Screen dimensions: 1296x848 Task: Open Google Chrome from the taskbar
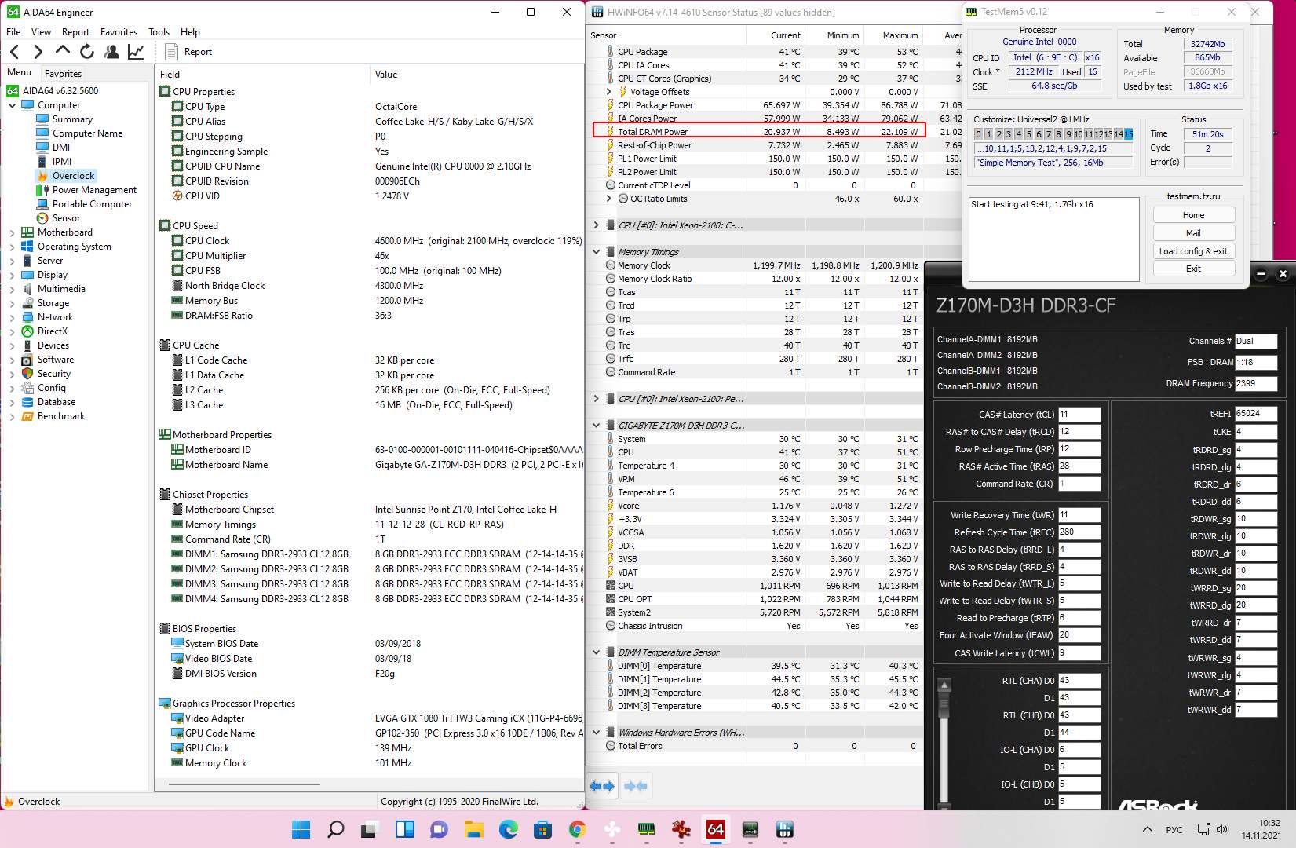click(577, 829)
